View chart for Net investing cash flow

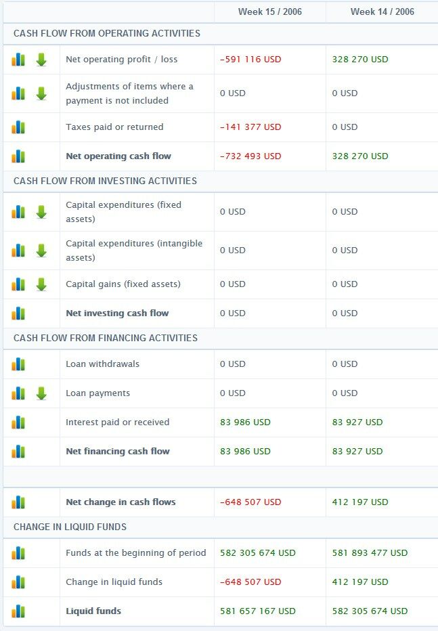tap(18, 313)
